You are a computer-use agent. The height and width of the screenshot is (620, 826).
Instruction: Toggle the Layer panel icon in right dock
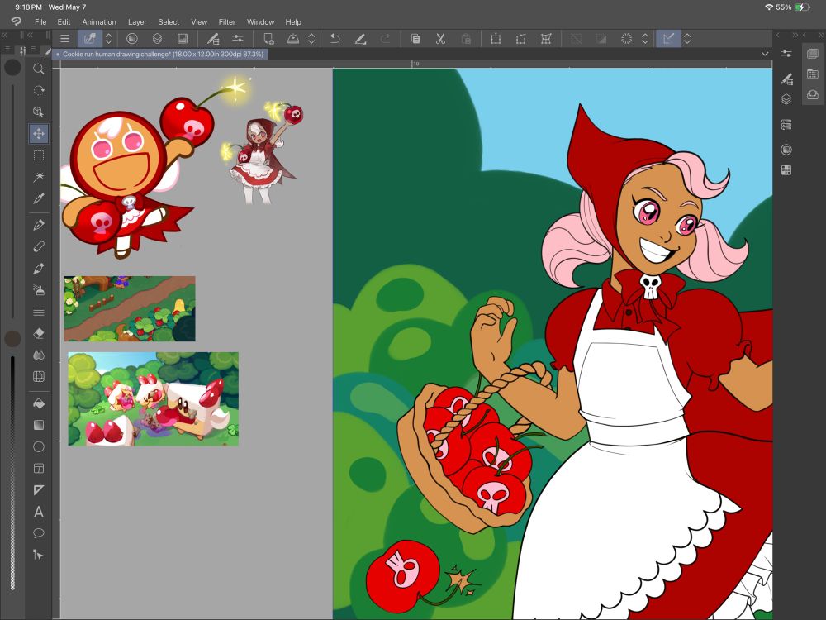tap(786, 99)
